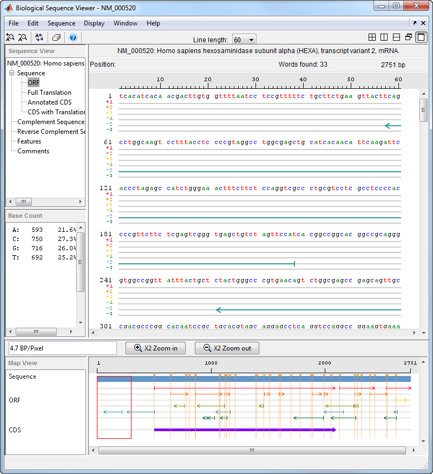Viewport: 433px width, 474px height.
Task: Select the float layout icon
Action: pos(409,37)
